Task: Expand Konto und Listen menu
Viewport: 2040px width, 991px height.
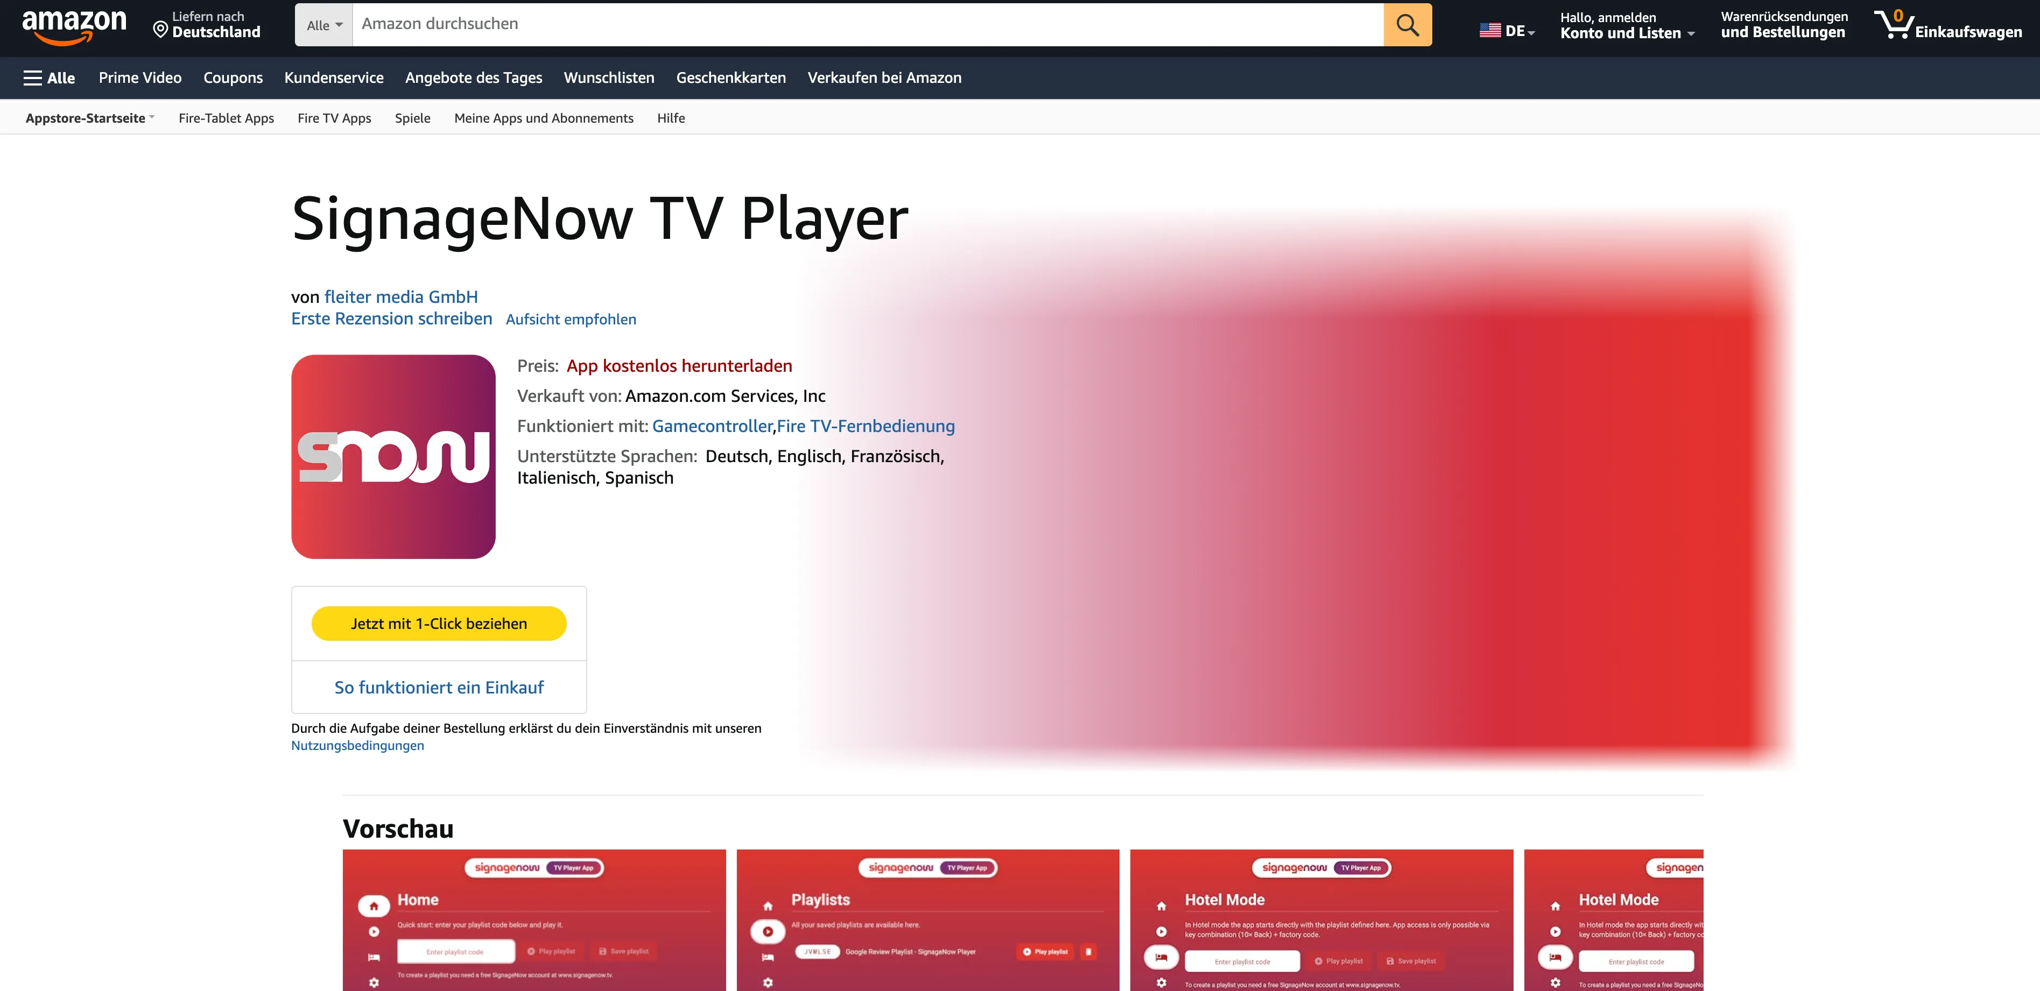Action: coord(1627,25)
